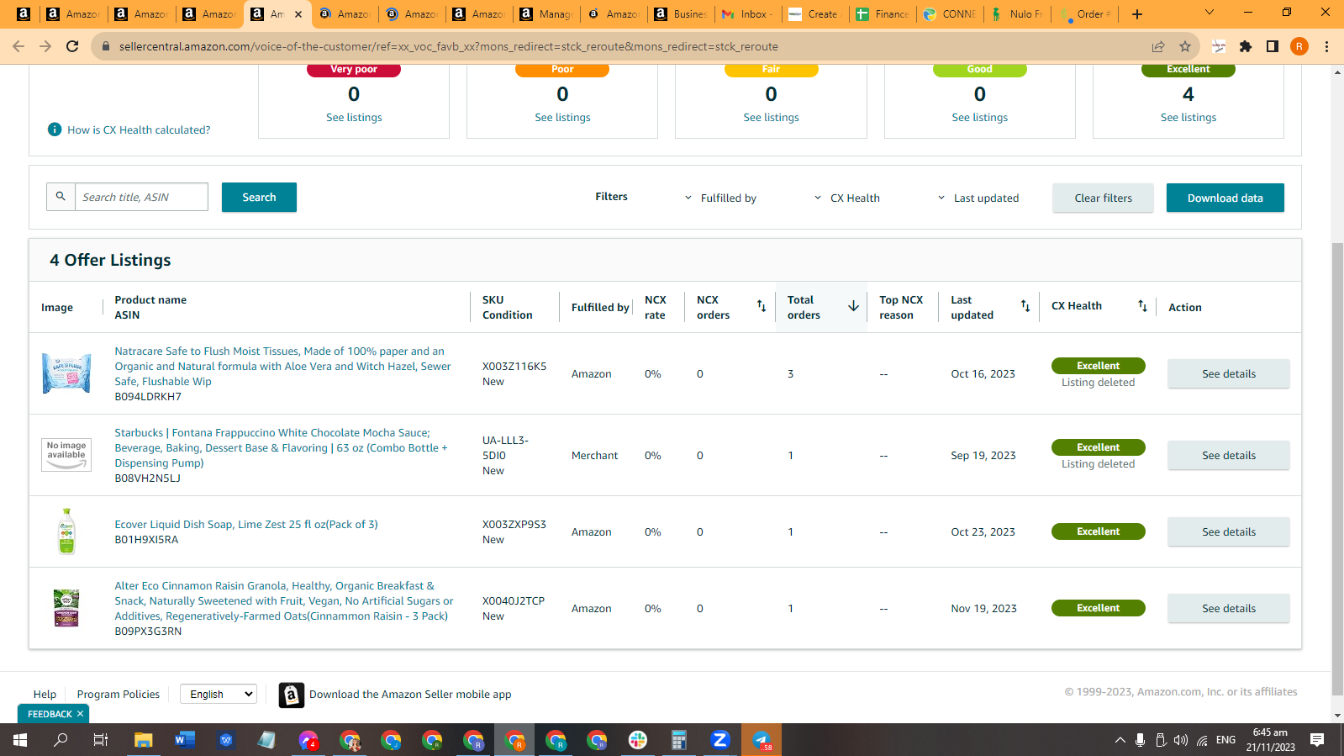Open Natracare product thumbnail image
The height and width of the screenshot is (756, 1344).
tap(66, 373)
